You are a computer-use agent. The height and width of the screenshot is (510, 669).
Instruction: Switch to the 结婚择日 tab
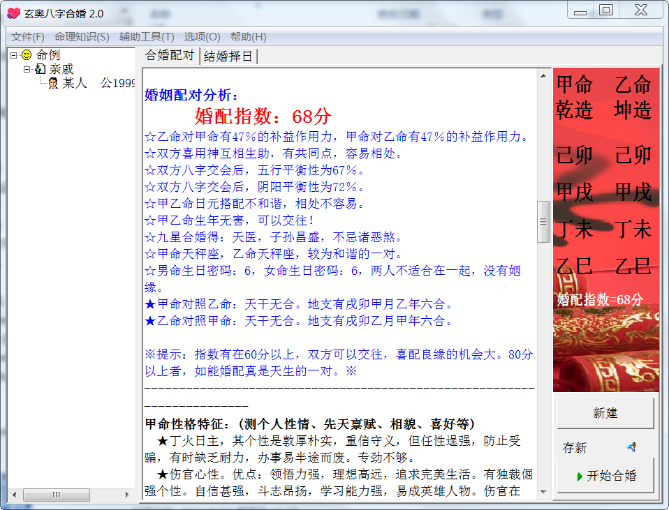click(228, 57)
